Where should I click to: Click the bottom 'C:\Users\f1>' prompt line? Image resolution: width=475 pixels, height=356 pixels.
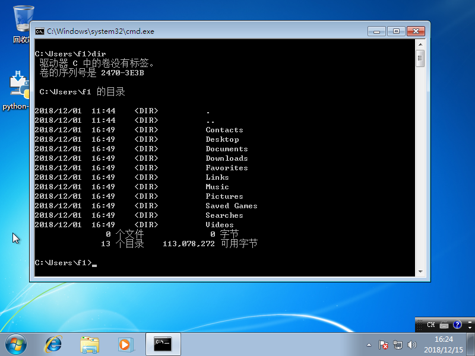[x=66, y=263]
